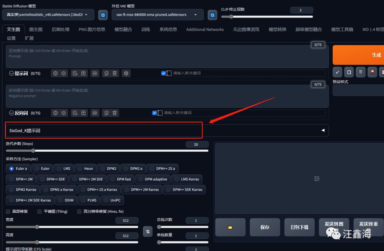Open the 预设样式 styles dropdown
The image size is (384, 251).
[x=358, y=90]
